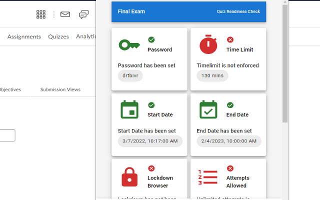Click the scrollbar up arrow

285,2
